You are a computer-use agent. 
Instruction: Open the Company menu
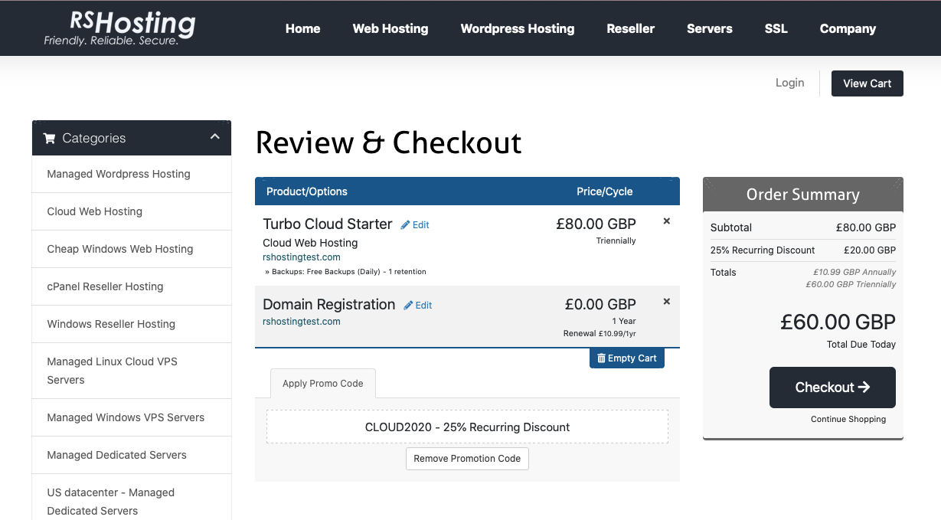point(848,28)
